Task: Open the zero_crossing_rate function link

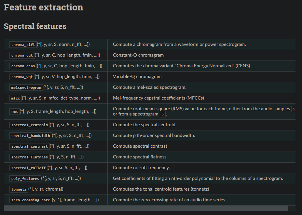Action: [31, 200]
